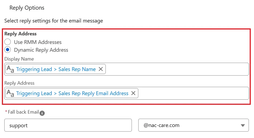Click the support fall back email field
Screen dimensions: 254x138
tap(68, 125)
